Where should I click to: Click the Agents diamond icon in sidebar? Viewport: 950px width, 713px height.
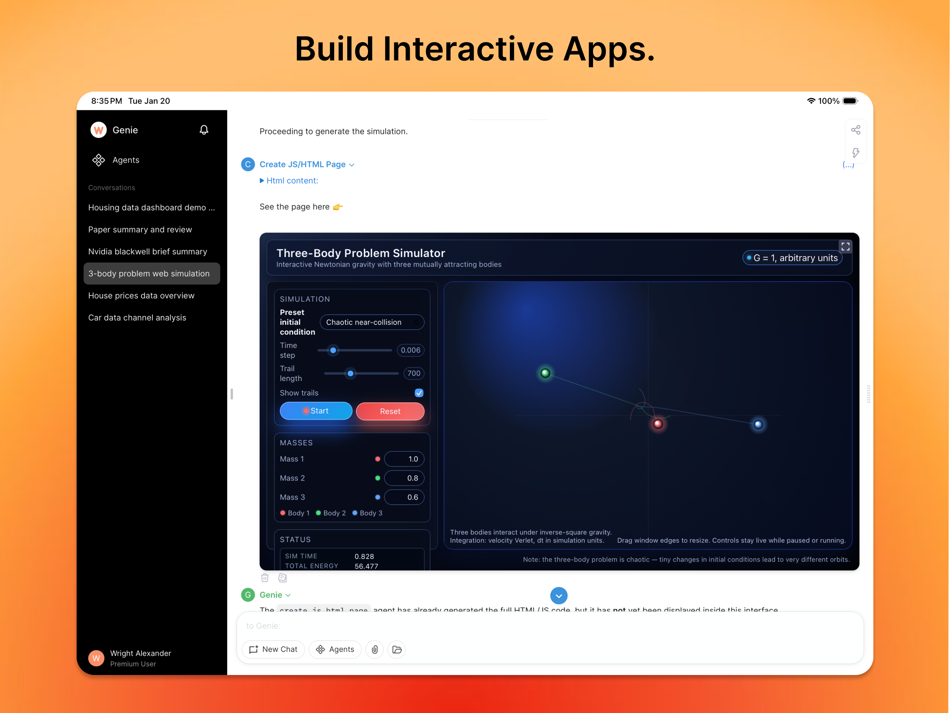[x=98, y=160]
